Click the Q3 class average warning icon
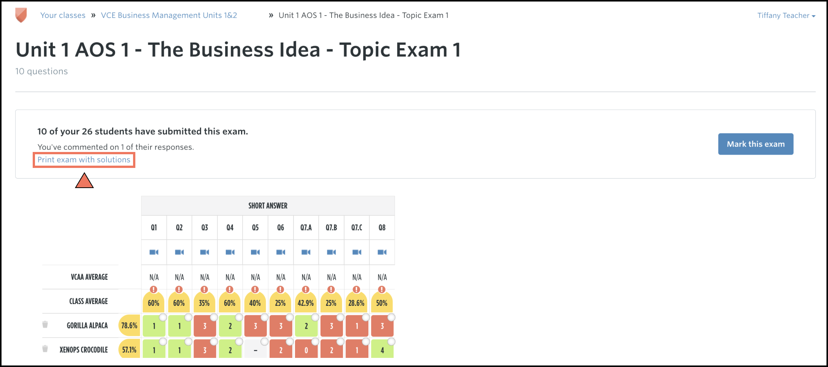Screen dimensions: 828x367 (x=204, y=289)
